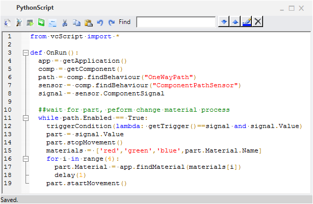Find previous match with up arrow button

pyautogui.click(x=234, y=21)
